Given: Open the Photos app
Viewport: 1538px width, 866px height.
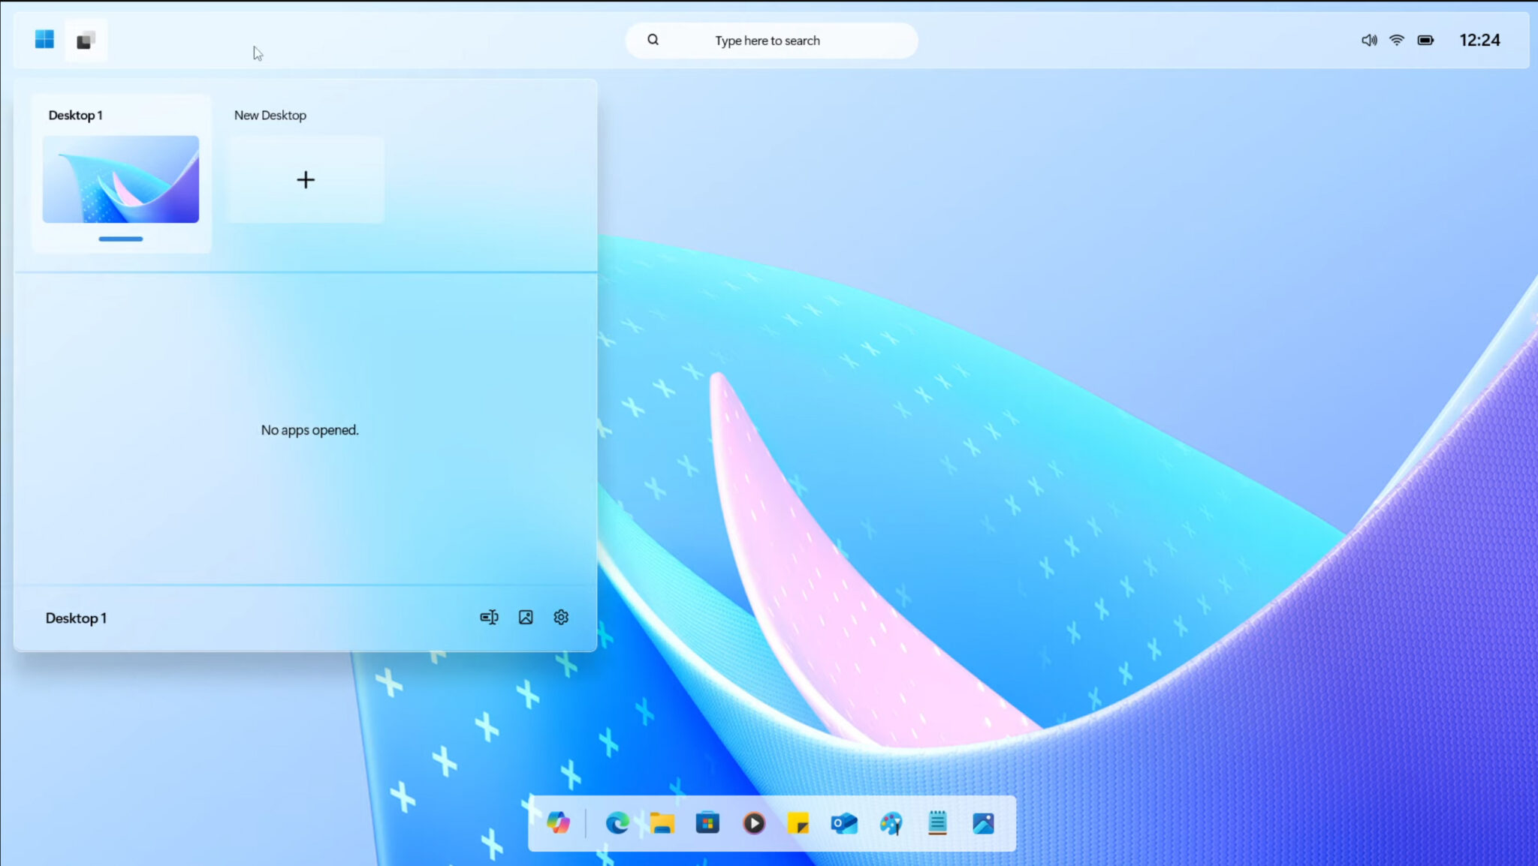Looking at the screenshot, I should (x=983, y=823).
